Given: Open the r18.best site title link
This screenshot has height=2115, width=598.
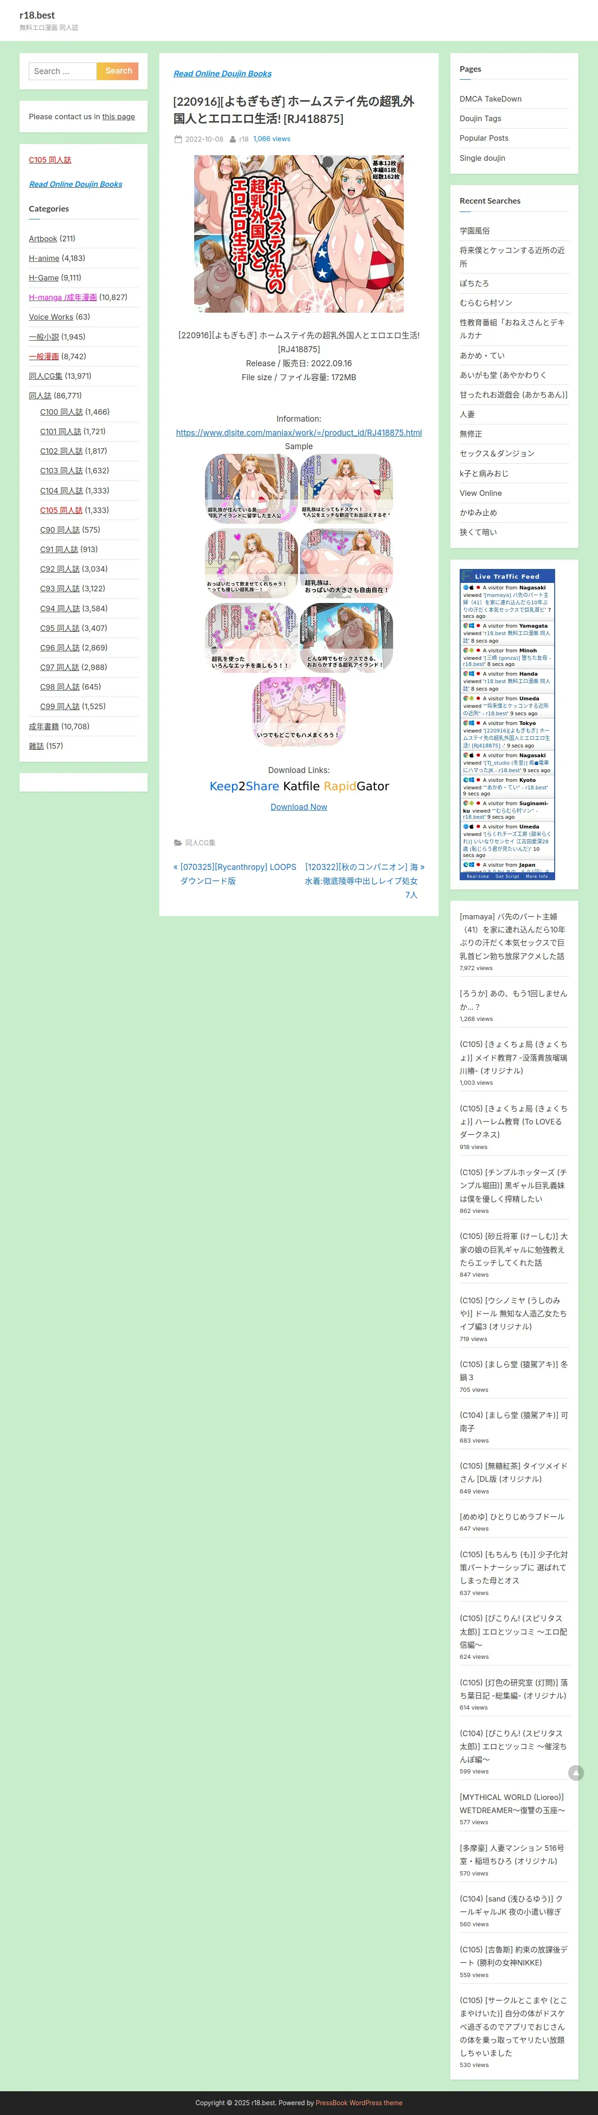Looking at the screenshot, I should (37, 15).
